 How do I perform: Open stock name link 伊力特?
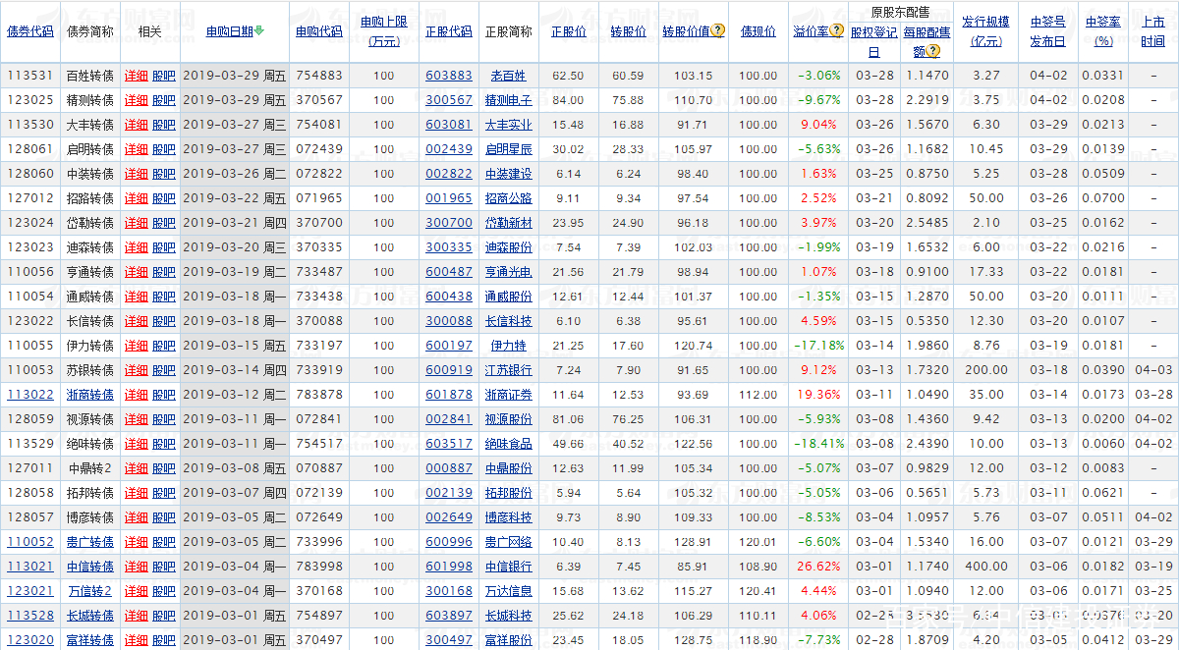tap(509, 346)
